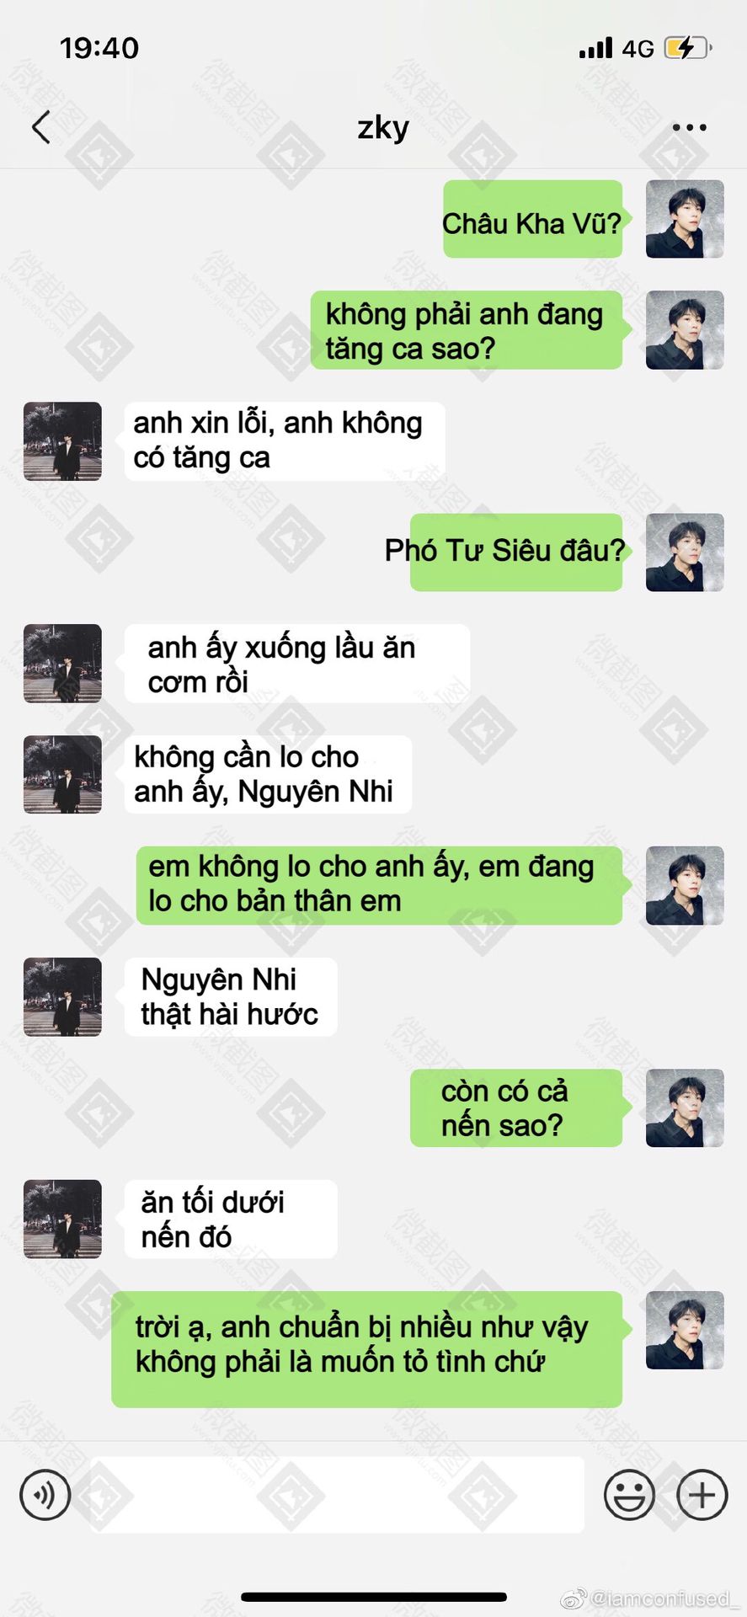The image size is (747, 1617).
Task: Tap the voice message icon
Action: pos(45,1495)
